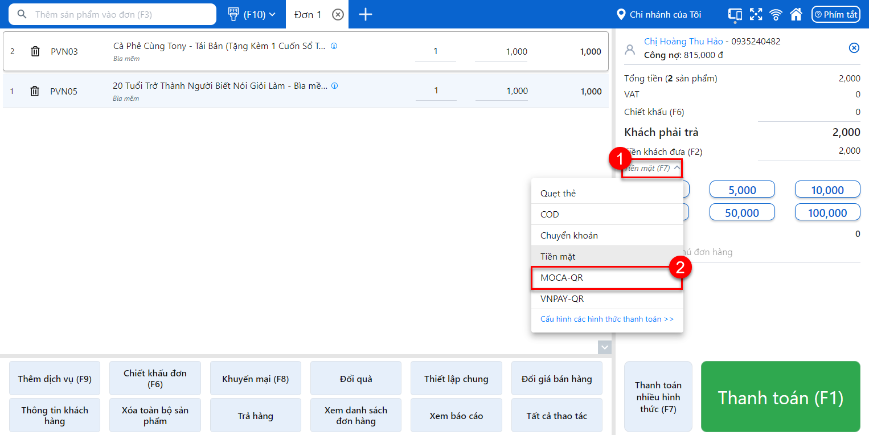
Task: Add a new order tab with plus icon
Action: click(x=366, y=14)
